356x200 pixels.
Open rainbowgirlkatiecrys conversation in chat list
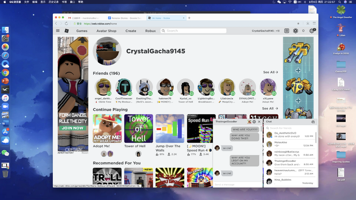pyautogui.click(x=290, y=153)
